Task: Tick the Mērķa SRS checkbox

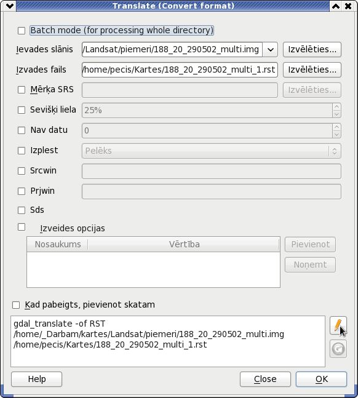Action: 22,90
